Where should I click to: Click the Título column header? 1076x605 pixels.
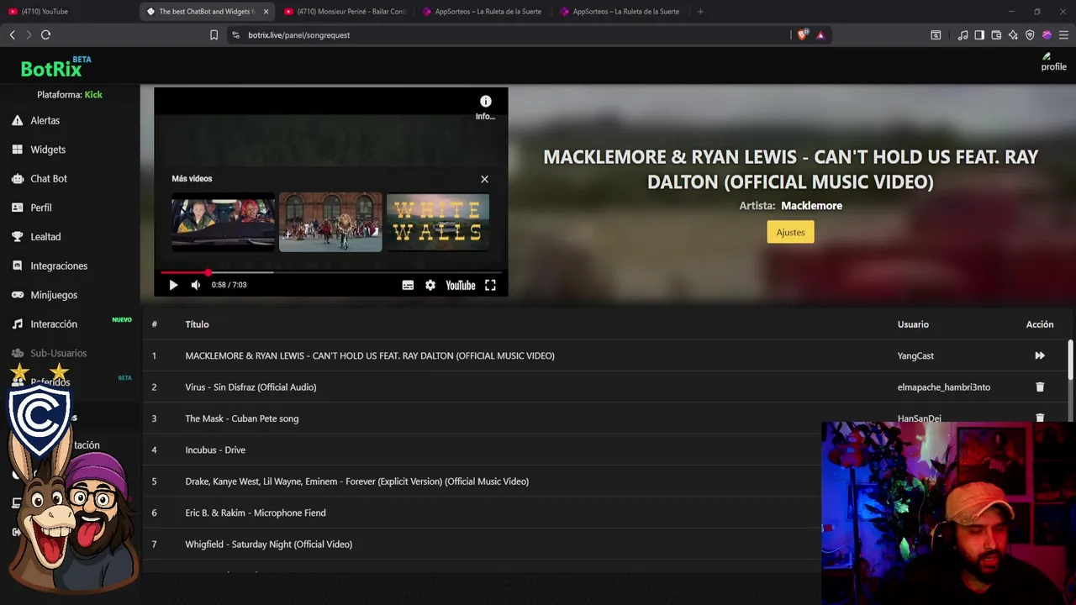tap(197, 324)
